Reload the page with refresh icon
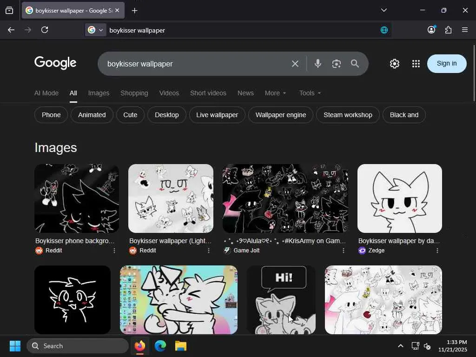 tap(45, 30)
